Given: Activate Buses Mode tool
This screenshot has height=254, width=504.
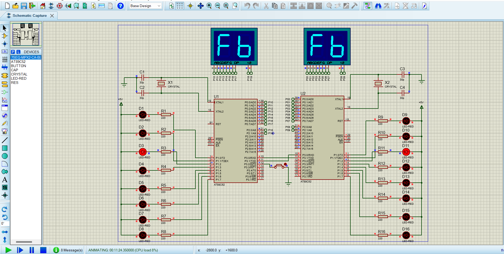Looking at the screenshot, I should [x=5, y=67].
